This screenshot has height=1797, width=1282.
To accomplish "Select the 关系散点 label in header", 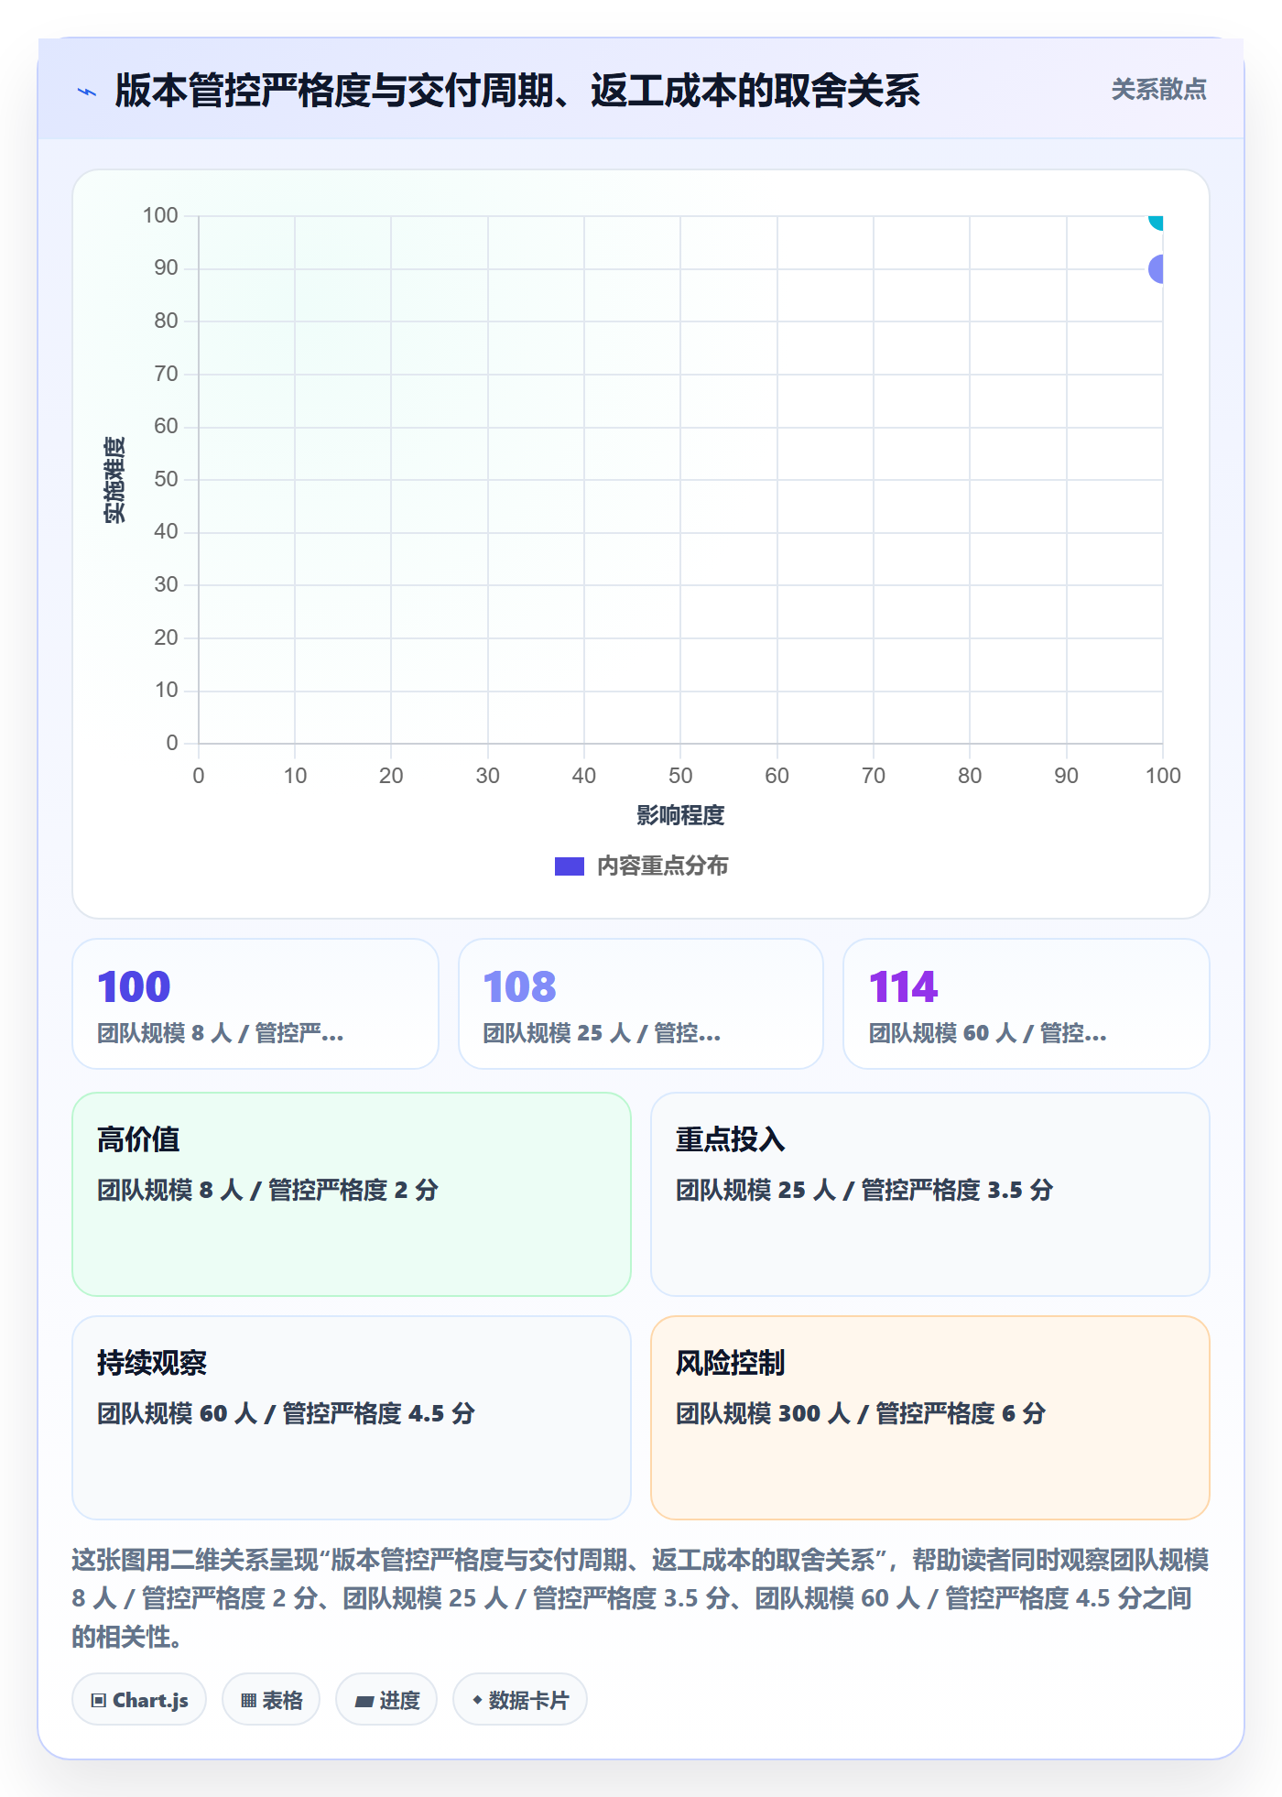I will point(1158,90).
